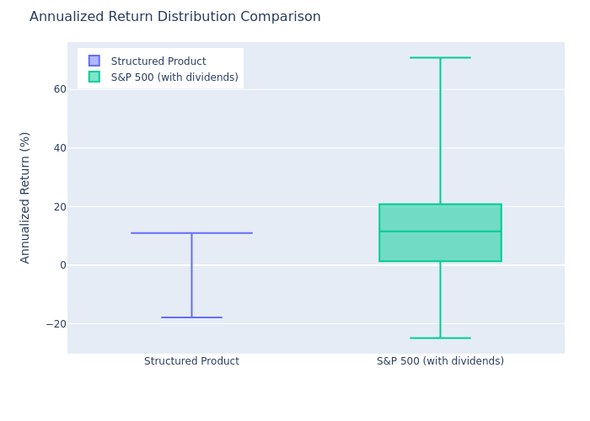The image size is (590, 421).
Task: Click Structured Product upper whisker line
Action: (192, 233)
